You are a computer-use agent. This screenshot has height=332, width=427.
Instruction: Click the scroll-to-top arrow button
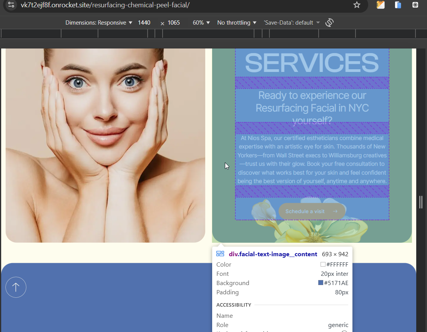(x=16, y=287)
